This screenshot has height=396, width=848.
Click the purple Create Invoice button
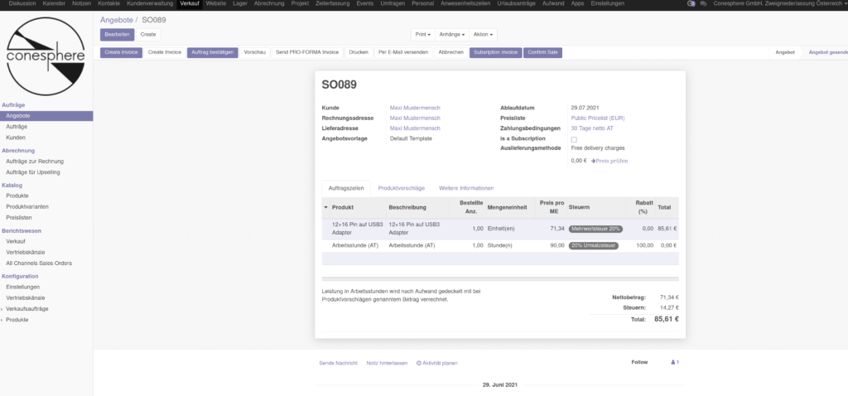[121, 52]
